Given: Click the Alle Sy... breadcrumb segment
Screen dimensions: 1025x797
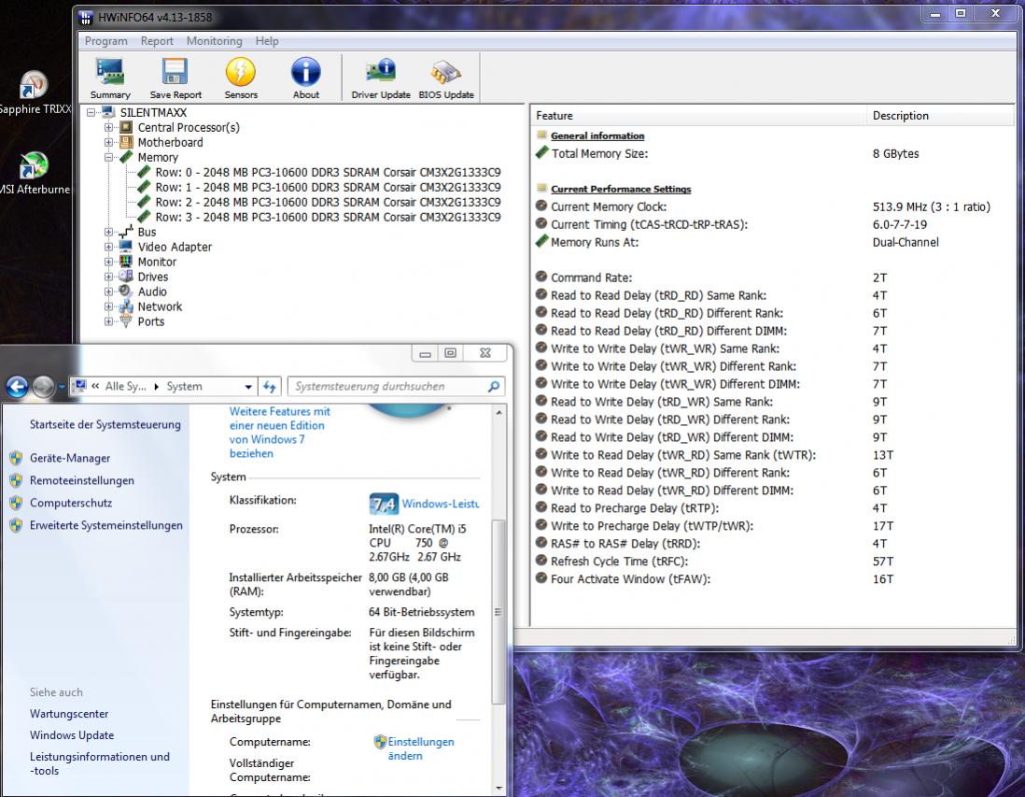Looking at the screenshot, I should pos(126,387).
